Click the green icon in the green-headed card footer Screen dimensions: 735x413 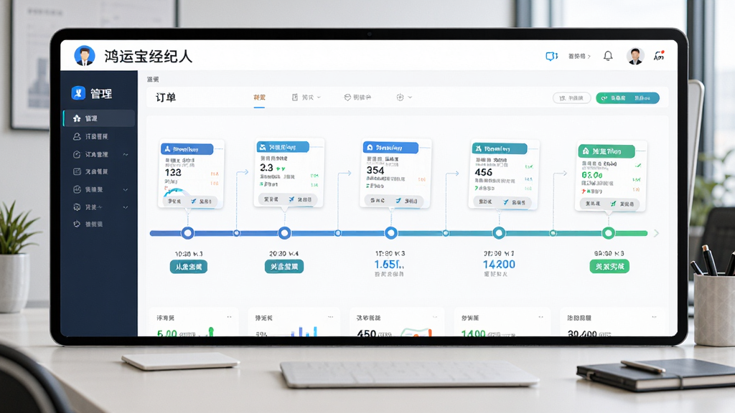coord(613,204)
